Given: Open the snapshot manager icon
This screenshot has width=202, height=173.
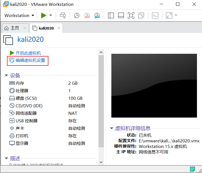Looking at the screenshot, I should pyautogui.click(x=97, y=16).
